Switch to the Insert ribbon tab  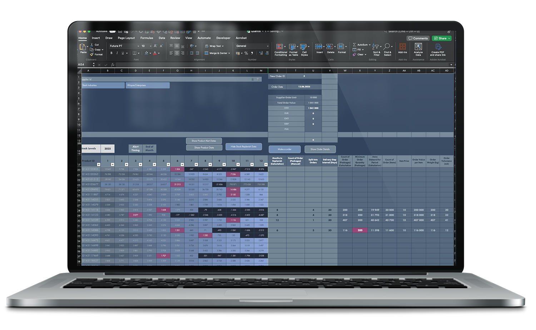(96, 38)
